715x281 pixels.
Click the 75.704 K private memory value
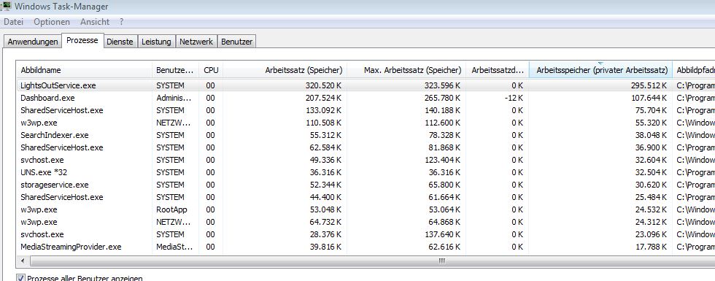[x=650, y=110]
